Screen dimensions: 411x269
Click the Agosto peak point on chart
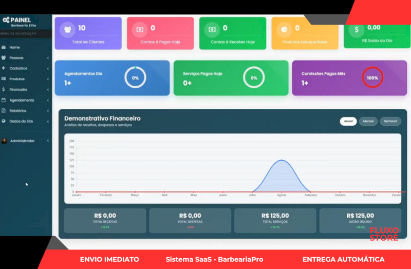(281, 160)
